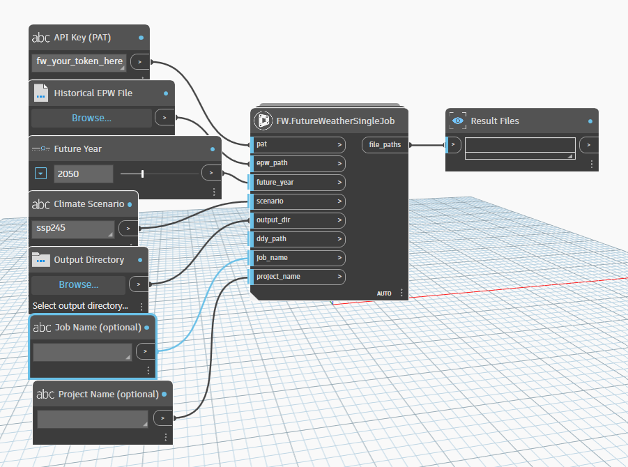Open the three-dot menu on Result Files node
Viewport: 628px width, 467px height.
590,164
